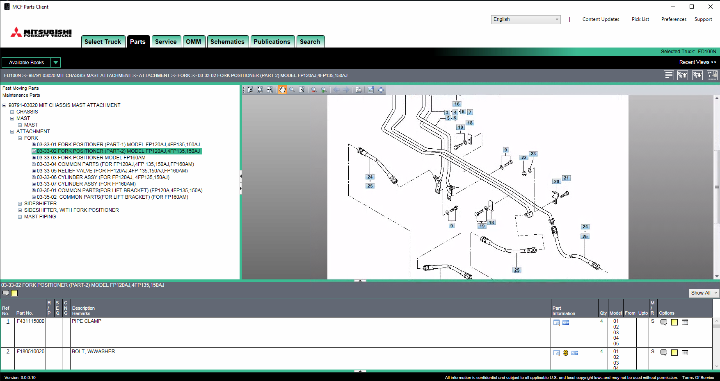Click the forward arrow in diagram toolbar
Screen dimensions: 720x381
tap(346, 90)
